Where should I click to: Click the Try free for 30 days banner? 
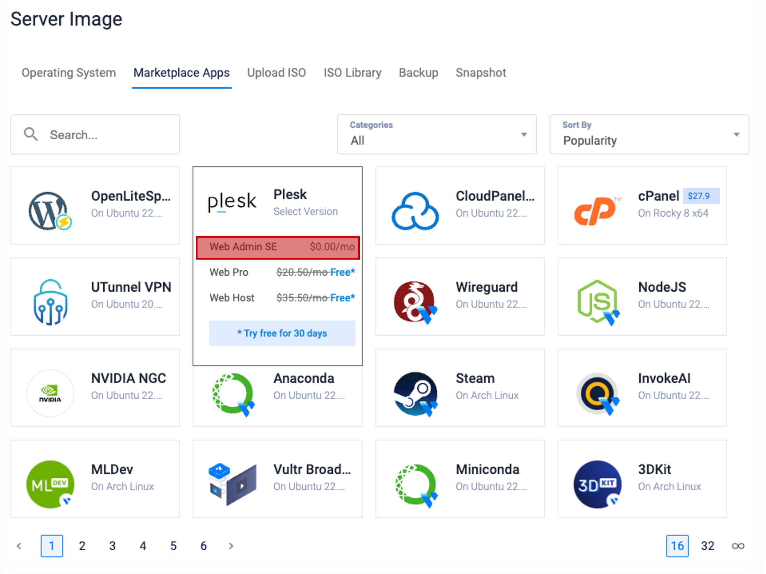pos(282,333)
